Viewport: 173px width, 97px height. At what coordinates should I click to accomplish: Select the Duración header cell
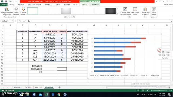(x=62, y=32)
